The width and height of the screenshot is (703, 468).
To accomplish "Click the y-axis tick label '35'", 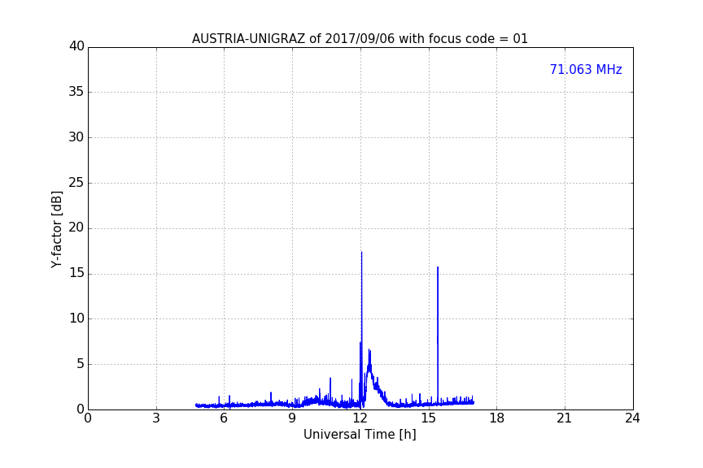I will coord(76,92).
